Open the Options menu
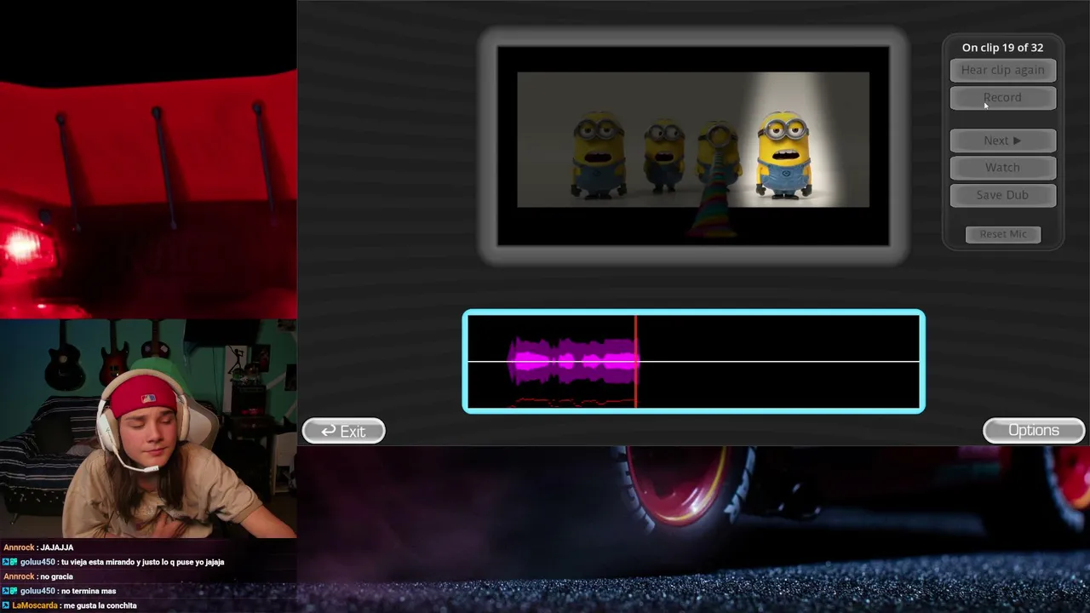1090x613 pixels. pos(1034,431)
